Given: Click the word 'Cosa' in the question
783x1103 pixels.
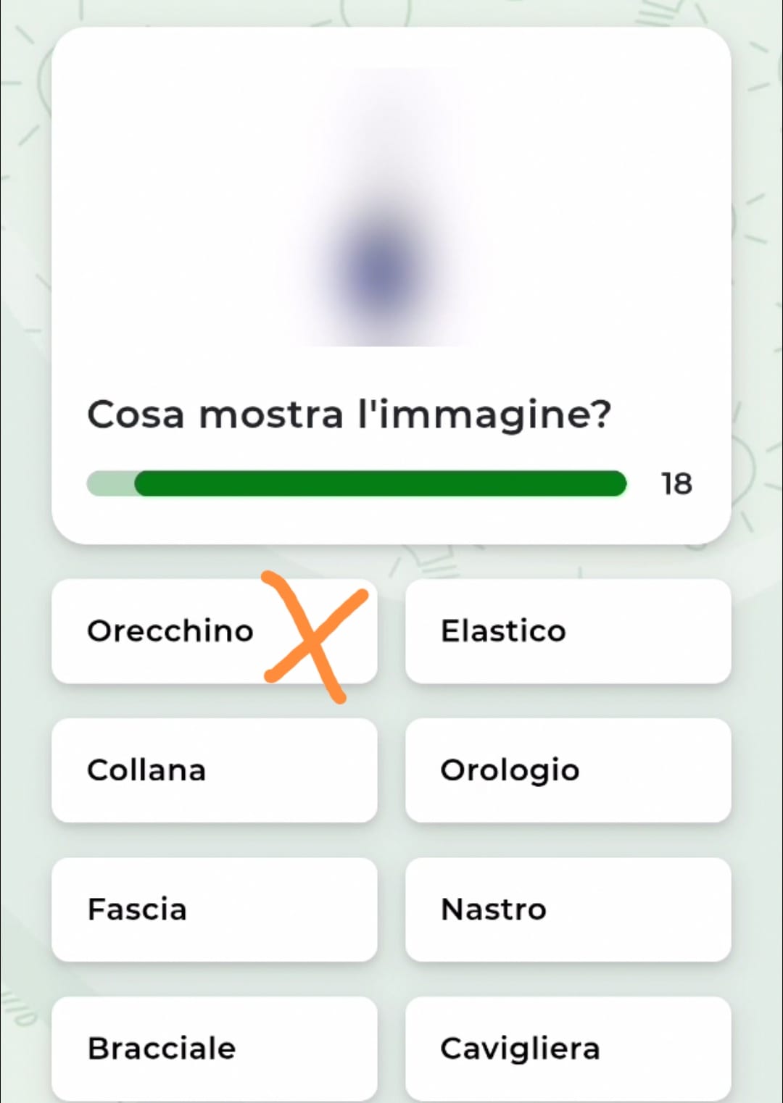Looking at the screenshot, I should [x=135, y=415].
